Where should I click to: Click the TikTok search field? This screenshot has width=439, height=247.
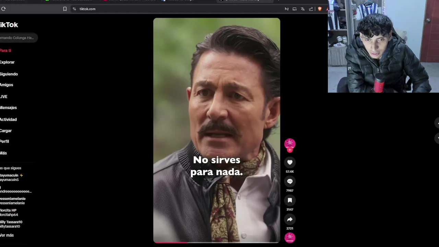tap(18, 38)
